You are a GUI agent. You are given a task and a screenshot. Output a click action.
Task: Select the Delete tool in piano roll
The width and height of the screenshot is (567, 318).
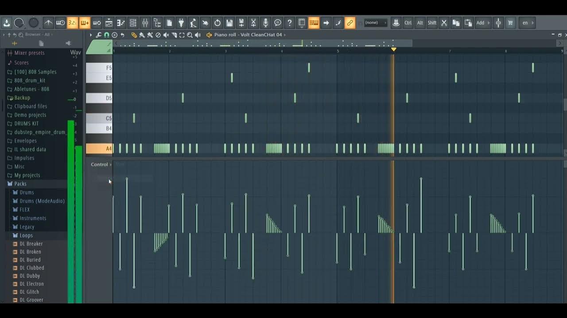click(158, 35)
